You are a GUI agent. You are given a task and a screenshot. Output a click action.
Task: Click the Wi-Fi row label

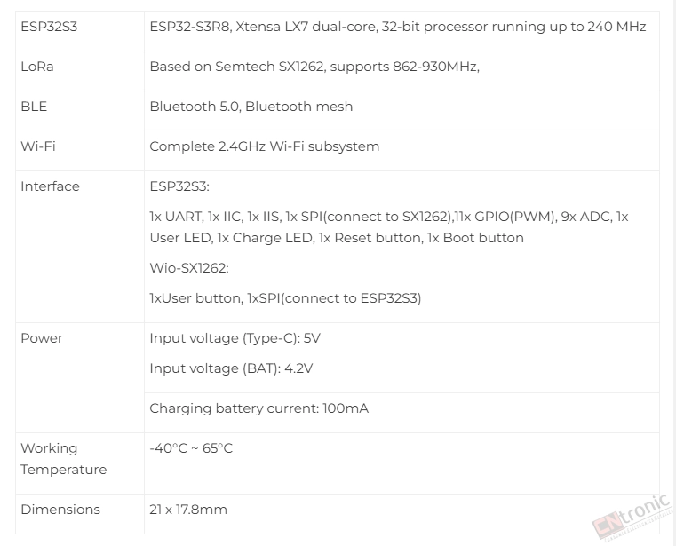(x=38, y=146)
